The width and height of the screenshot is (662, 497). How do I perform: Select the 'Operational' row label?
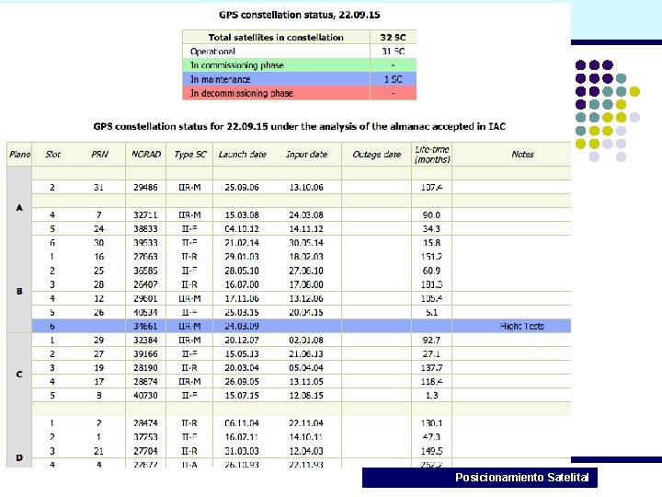[x=212, y=52]
